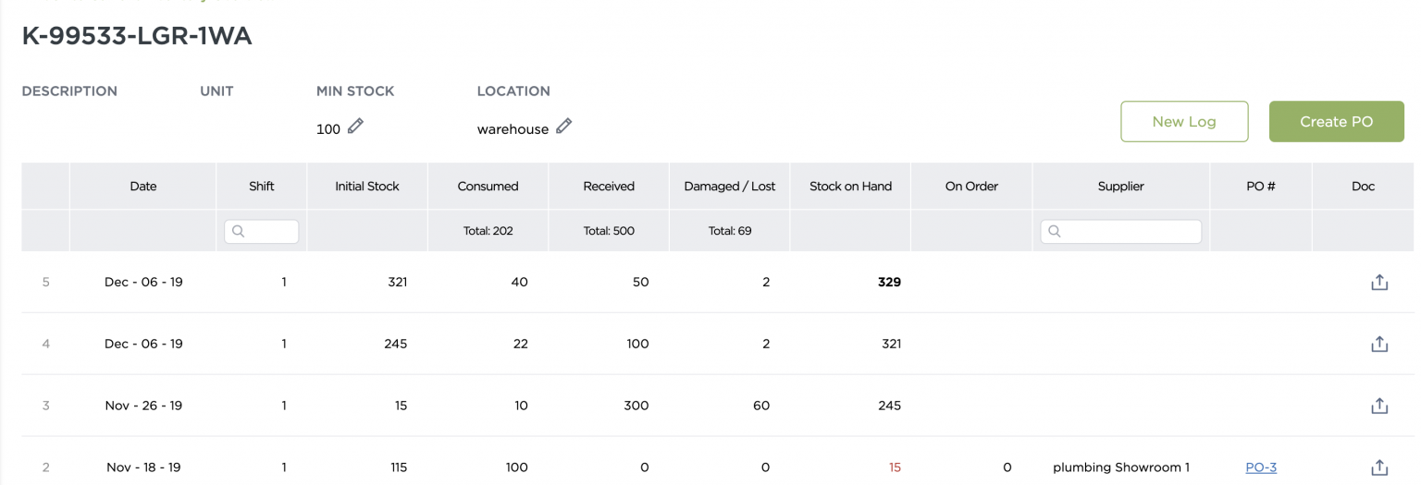This screenshot has width=1421, height=485.
Task: Open the PO-3 purchase order link
Action: 1260,467
